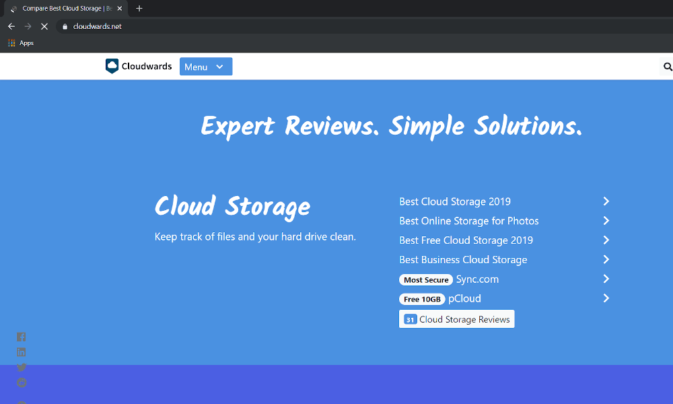Click chevron next to pCloud
Screen dimensions: 673x404
click(606, 298)
